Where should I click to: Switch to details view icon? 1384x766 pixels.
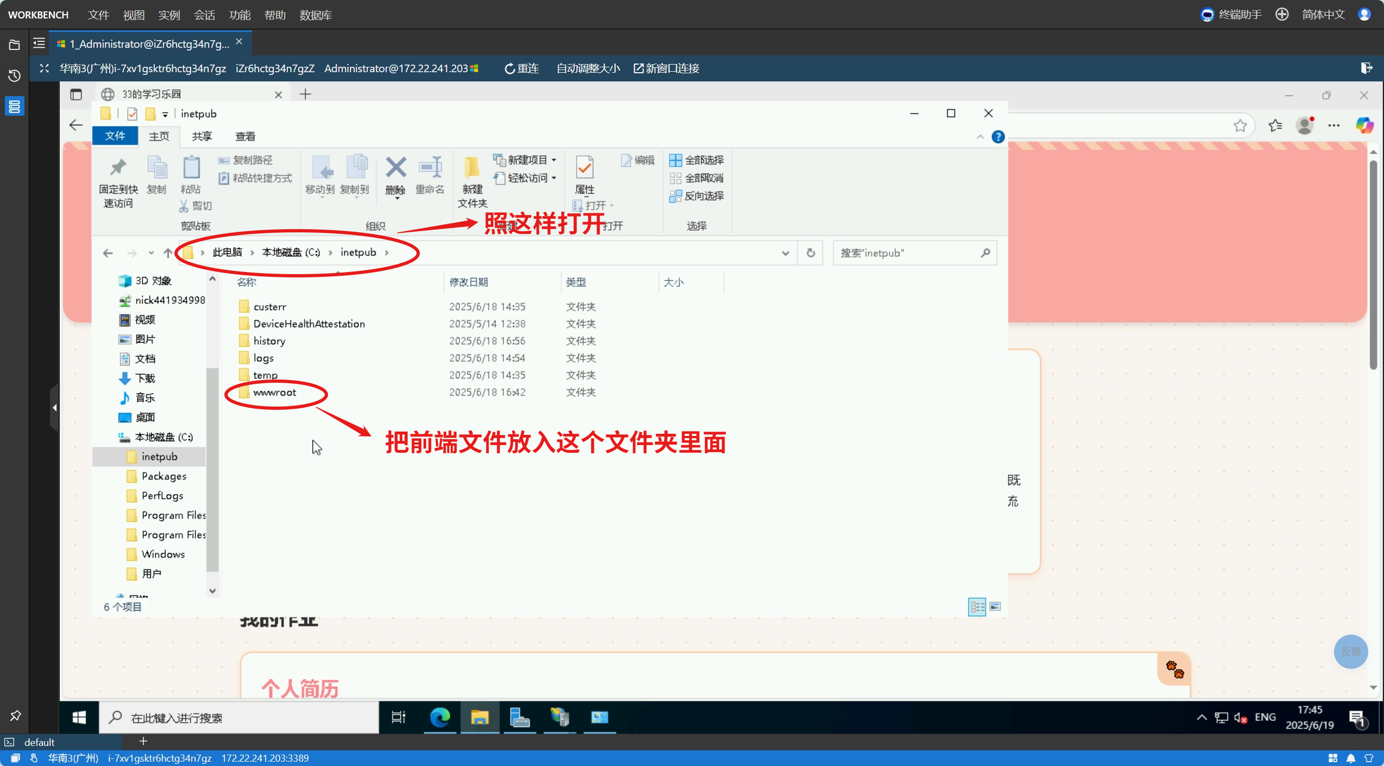tap(977, 606)
